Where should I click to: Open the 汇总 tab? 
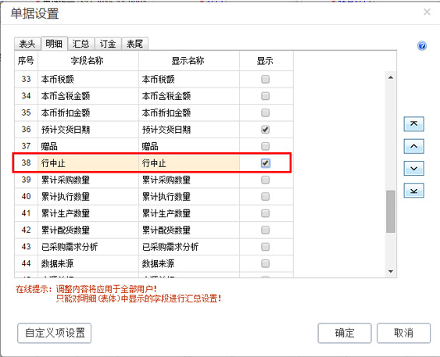coord(80,44)
